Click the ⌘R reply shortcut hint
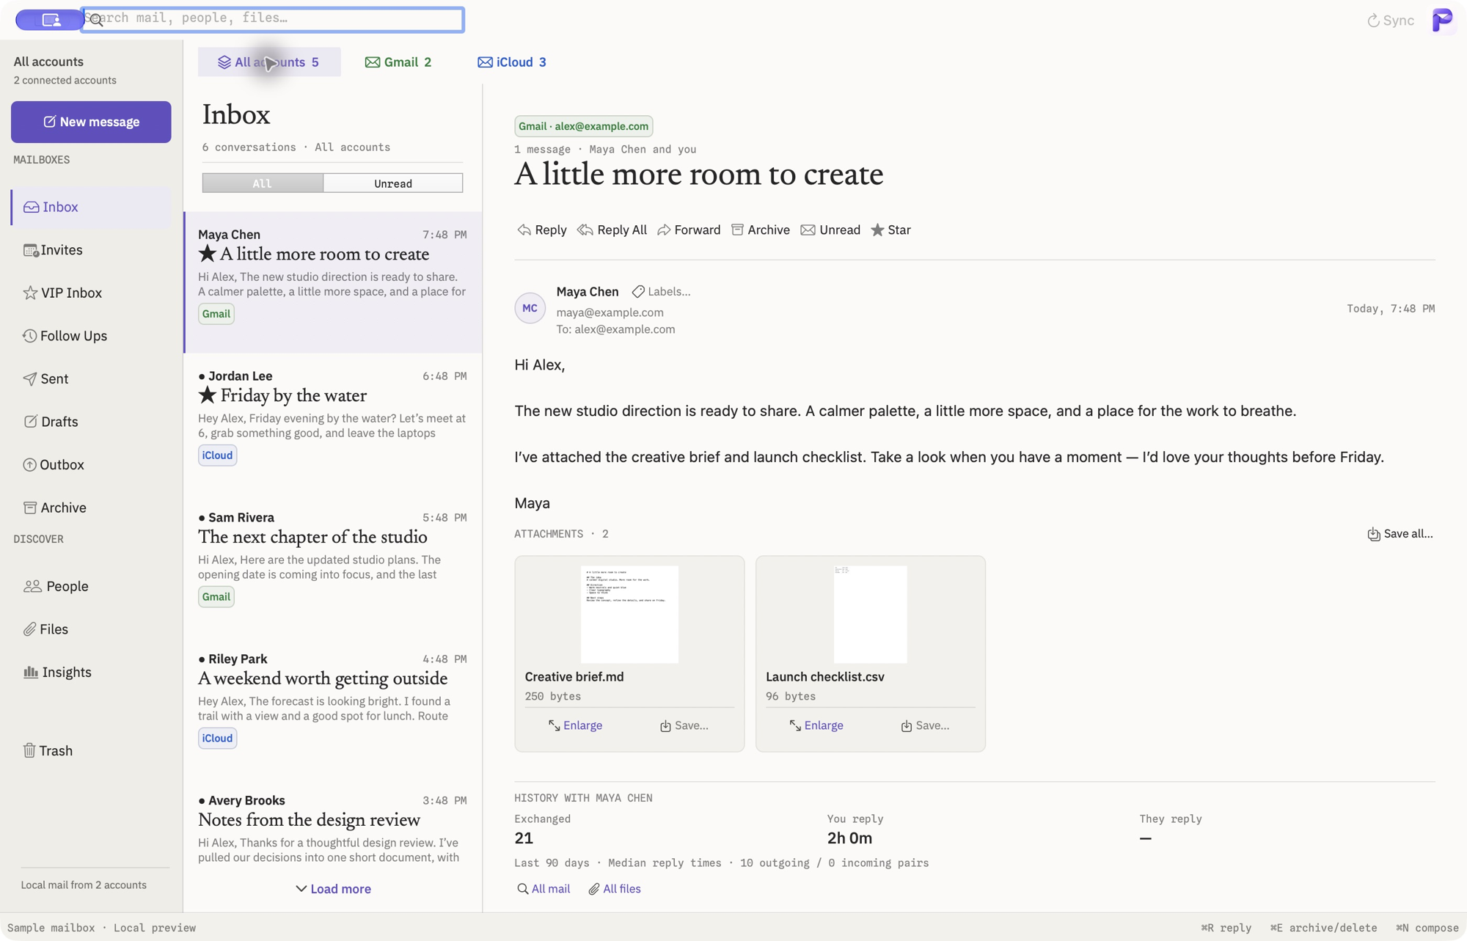The height and width of the screenshot is (941, 1467). [1226, 928]
